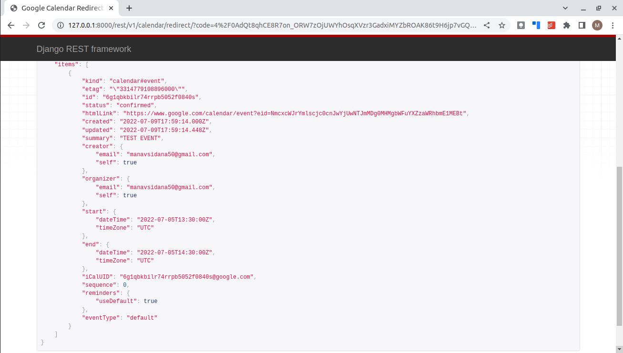Image resolution: width=623 pixels, height=353 pixels.
Task: Open the blue extension next to Keep
Action: pos(536,25)
